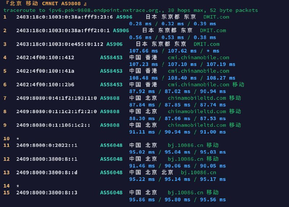Screen dimensions: 289x207
Task: Click AS9808 on hop 7 row
Action: (110, 98)
